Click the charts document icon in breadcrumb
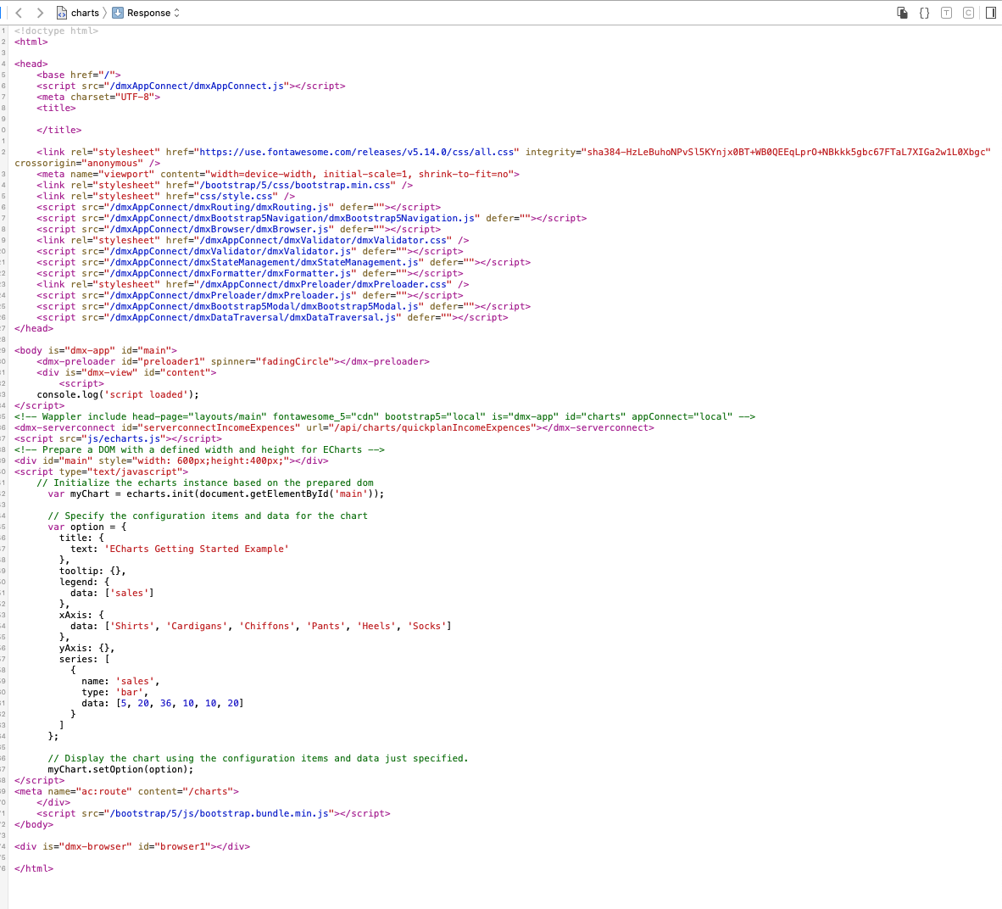The width and height of the screenshot is (1002, 909). (x=61, y=13)
